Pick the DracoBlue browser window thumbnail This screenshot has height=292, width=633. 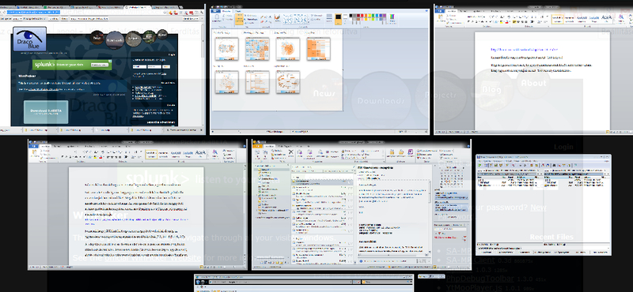[x=103, y=69]
